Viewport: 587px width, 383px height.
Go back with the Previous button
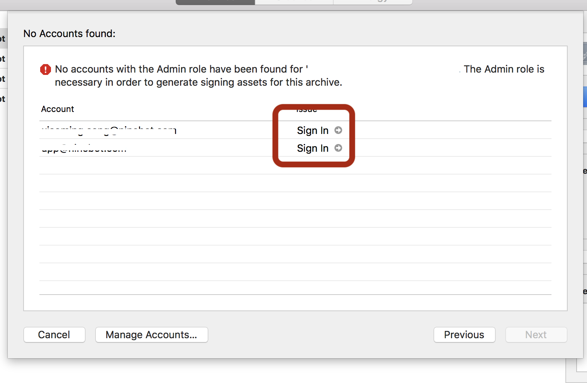pyautogui.click(x=464, y=335)
